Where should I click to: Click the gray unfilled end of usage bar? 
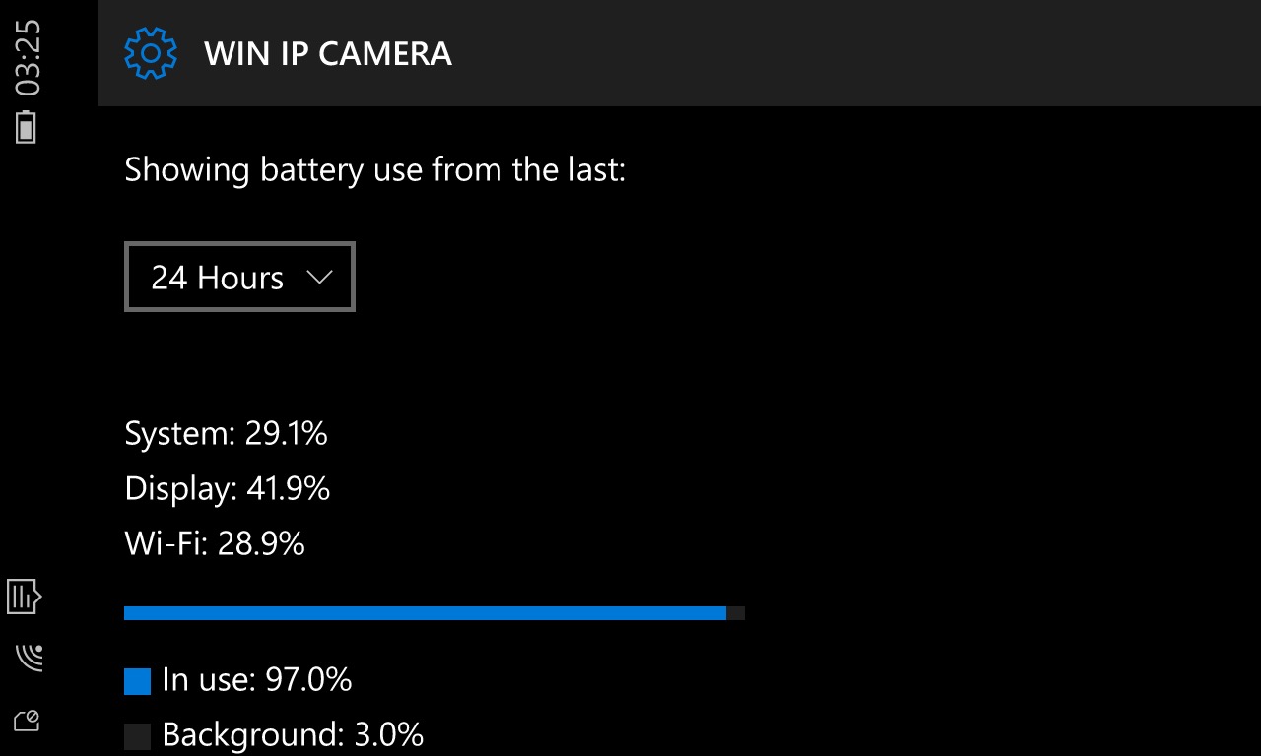point(735,613)
